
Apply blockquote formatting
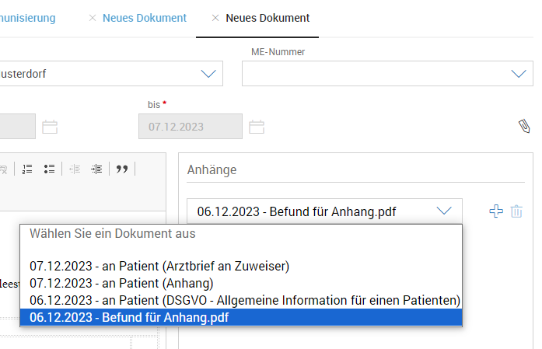click(x=121, y=169)
